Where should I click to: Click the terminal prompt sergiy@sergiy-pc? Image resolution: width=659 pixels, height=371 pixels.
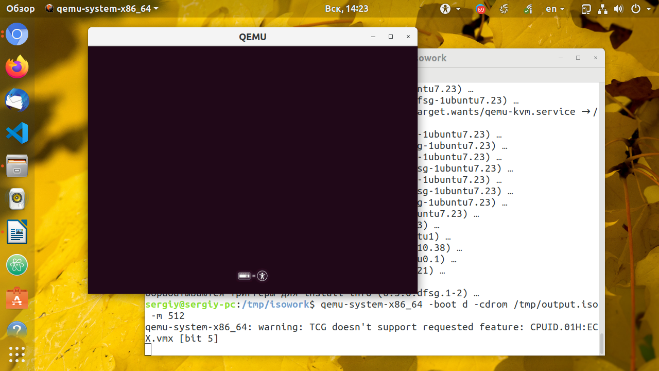click(190, 305)
